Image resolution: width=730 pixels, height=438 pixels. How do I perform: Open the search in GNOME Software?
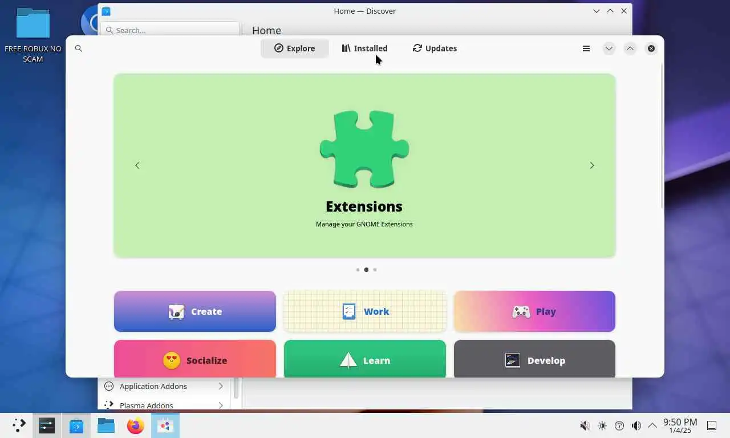click(x=79, y=48)
